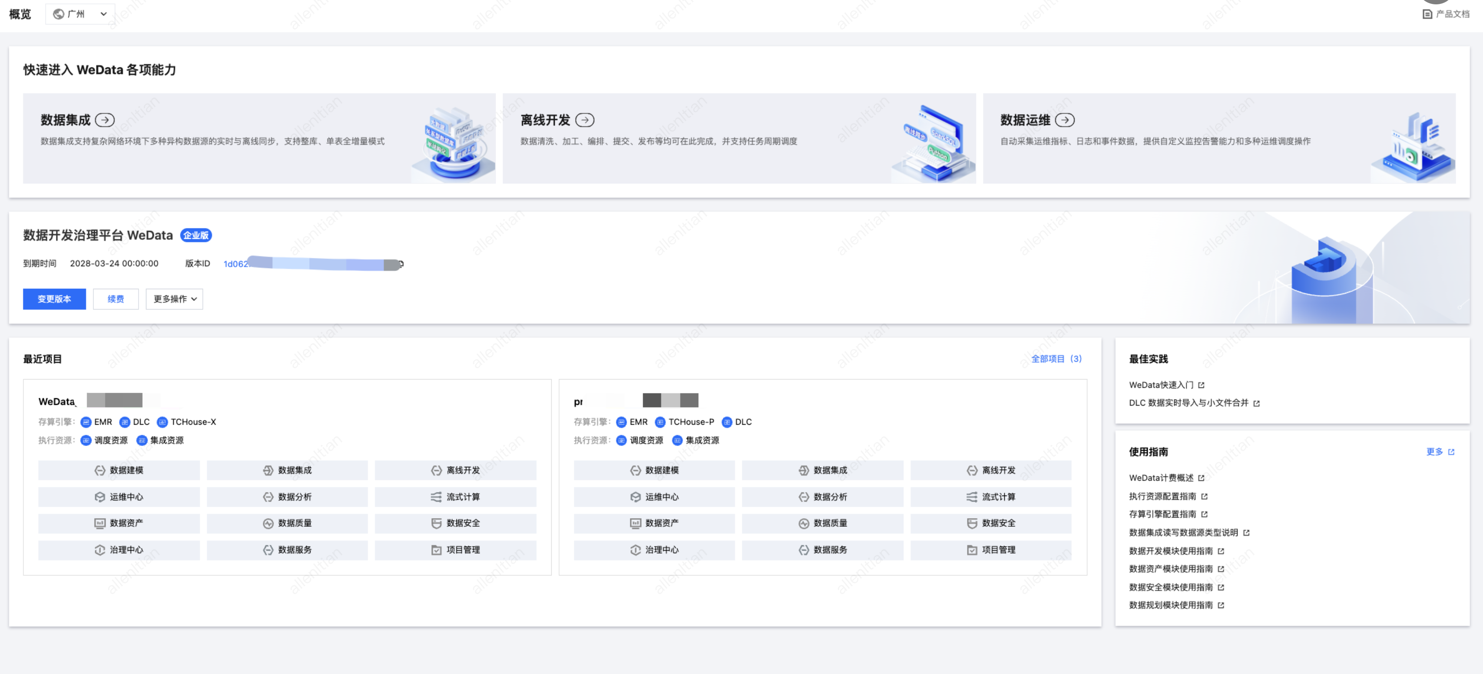Viewport: 1483px width, 674px height.
Task: Open 数据建模 in the first WeData project
Action: point(119,470)
